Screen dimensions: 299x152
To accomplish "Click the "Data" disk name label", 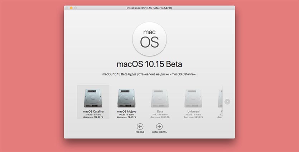I will (160, 111).
